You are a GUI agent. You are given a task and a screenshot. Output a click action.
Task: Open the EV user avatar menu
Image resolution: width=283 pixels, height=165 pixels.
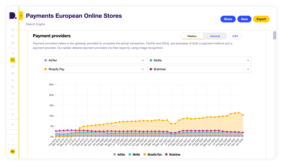coord(13,152)
